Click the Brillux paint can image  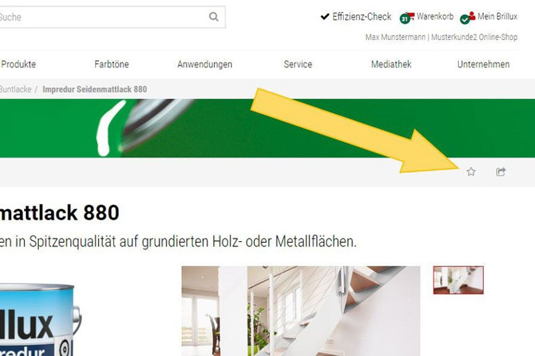(40, 319)
